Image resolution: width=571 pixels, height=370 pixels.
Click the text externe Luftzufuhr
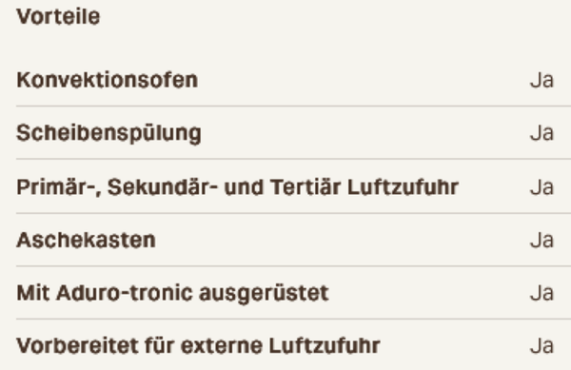pos(281,345)
